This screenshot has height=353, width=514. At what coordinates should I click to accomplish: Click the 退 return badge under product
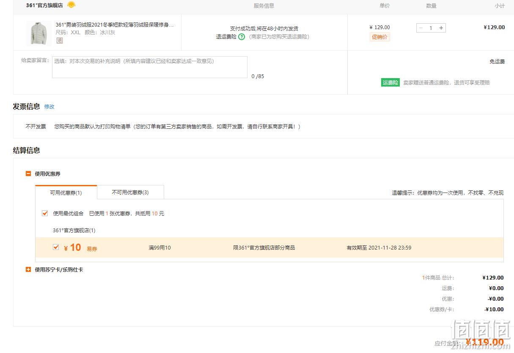pos(60,41)
